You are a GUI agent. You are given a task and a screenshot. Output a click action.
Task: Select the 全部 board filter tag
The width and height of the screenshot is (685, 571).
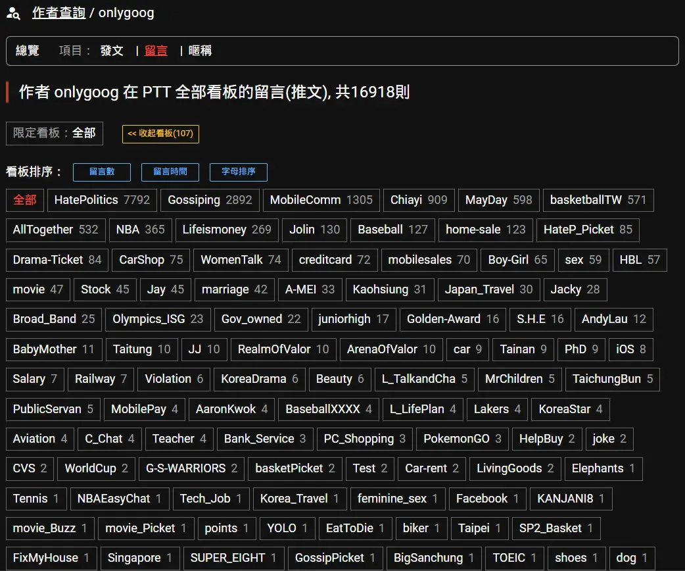coord(25,200)
